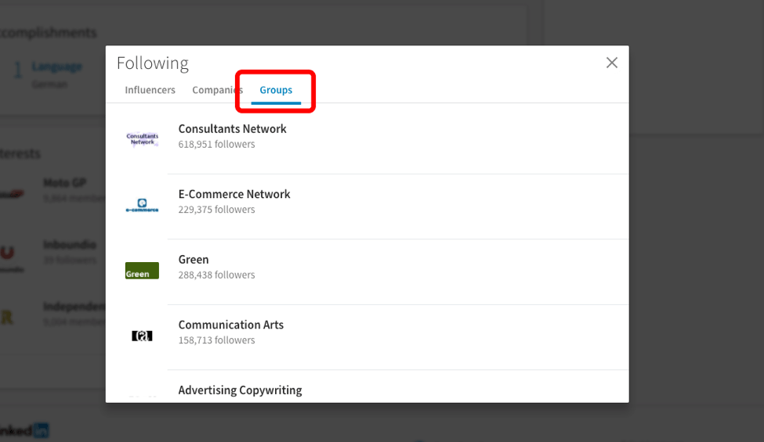Click the 158,713 followers text

point(216,340)
